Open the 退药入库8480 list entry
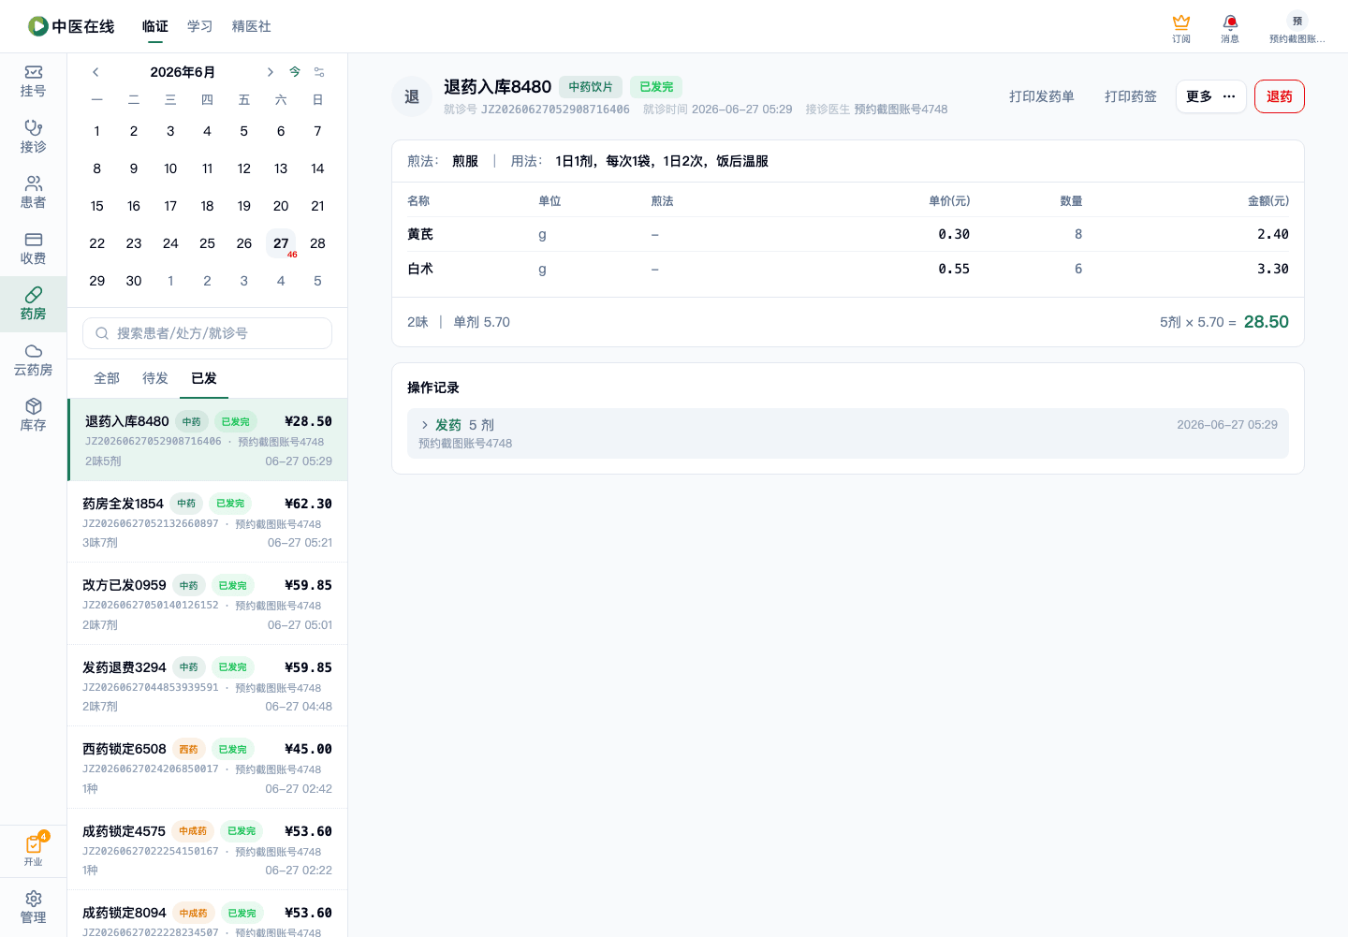 208,440
